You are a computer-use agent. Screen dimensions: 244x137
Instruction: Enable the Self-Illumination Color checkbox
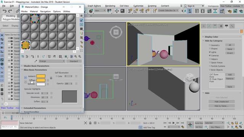[56, 76]
